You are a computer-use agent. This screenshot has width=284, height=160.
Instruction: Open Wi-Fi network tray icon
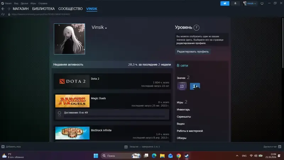tap(251, 156)
